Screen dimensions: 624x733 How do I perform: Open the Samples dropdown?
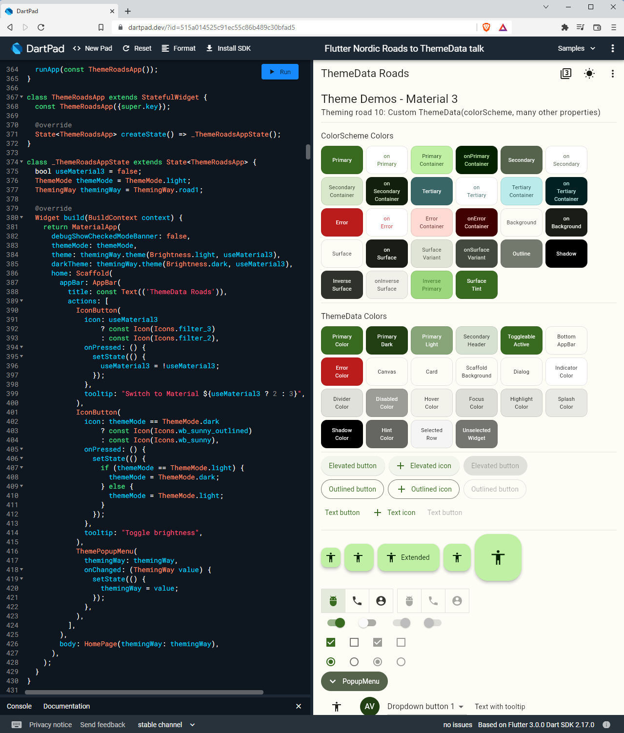pos(577,48)
